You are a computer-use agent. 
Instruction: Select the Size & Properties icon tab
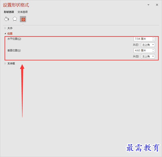[x=23, y=19]
